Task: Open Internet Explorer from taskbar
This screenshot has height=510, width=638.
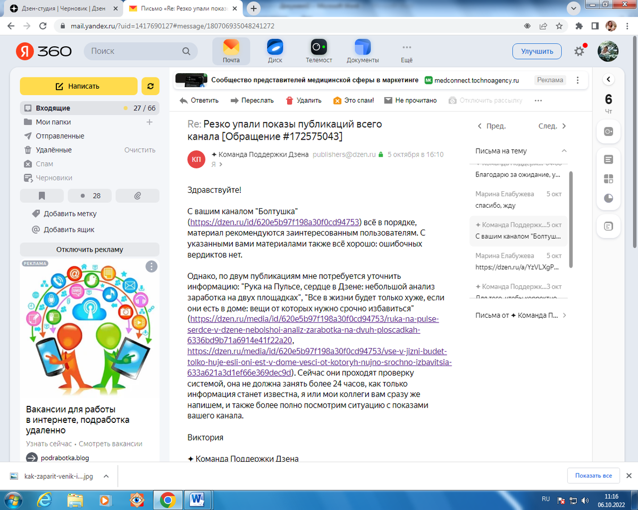Action: coord(45,499)
